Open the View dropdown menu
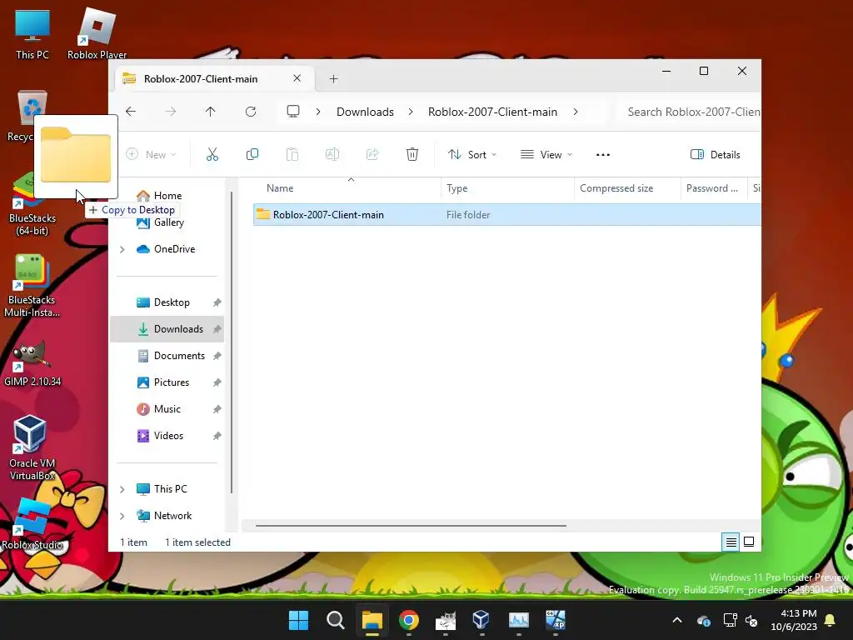Viewport: 853px width, 640px height. pos(546,154)
